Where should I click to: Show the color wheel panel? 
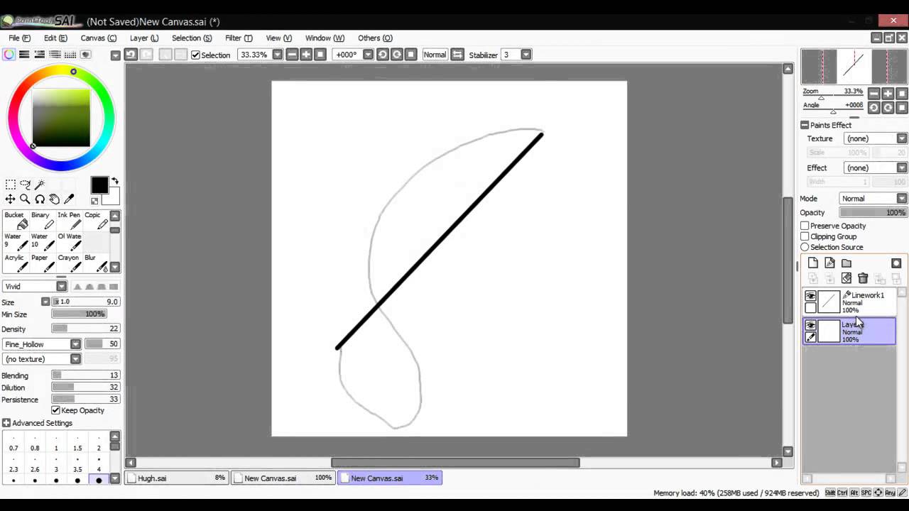pos(9,55)
